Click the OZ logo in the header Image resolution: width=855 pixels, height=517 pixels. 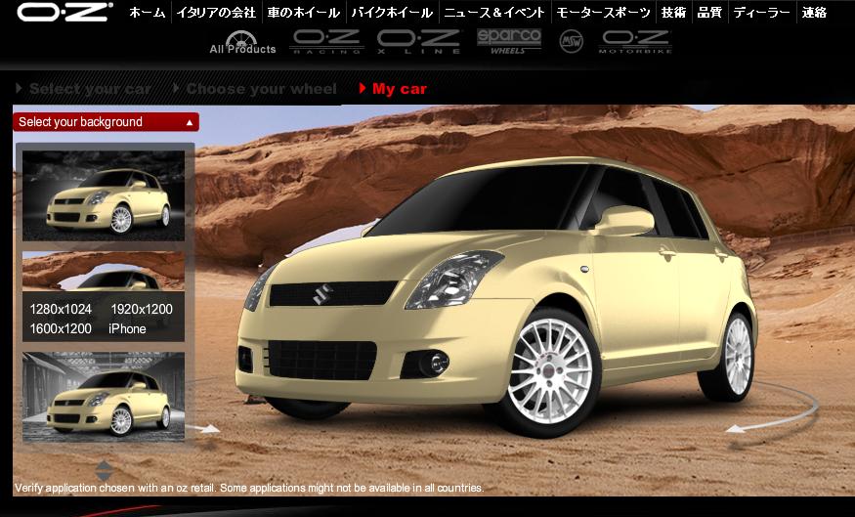click(x=64, y=12)
